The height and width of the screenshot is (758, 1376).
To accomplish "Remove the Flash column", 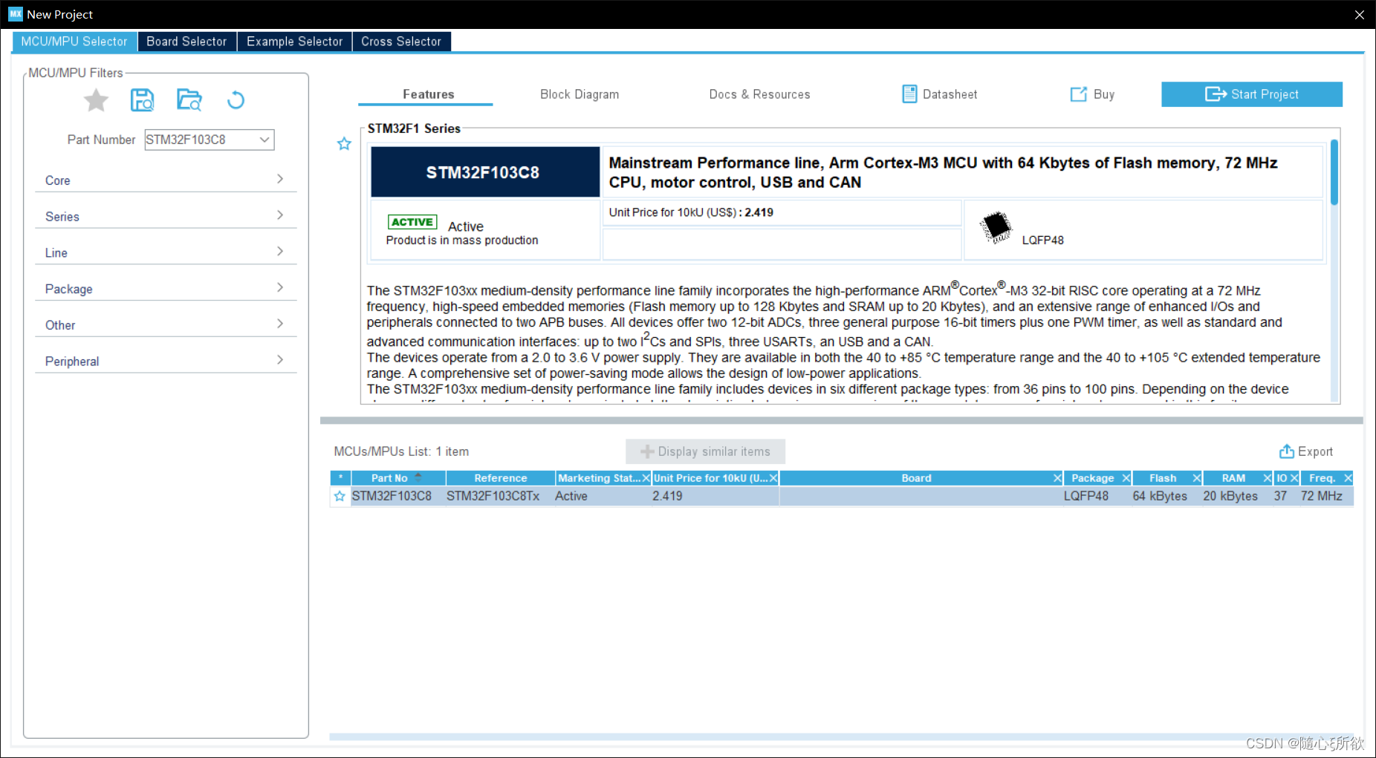I will tap(1197, 478).
